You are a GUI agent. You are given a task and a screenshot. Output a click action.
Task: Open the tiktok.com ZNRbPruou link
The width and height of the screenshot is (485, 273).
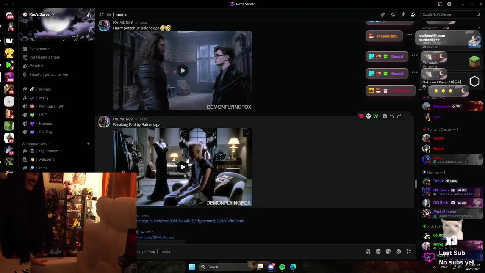point(156,237)
